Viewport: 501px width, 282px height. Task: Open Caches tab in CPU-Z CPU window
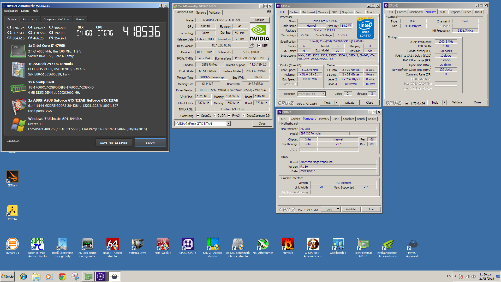294,12
